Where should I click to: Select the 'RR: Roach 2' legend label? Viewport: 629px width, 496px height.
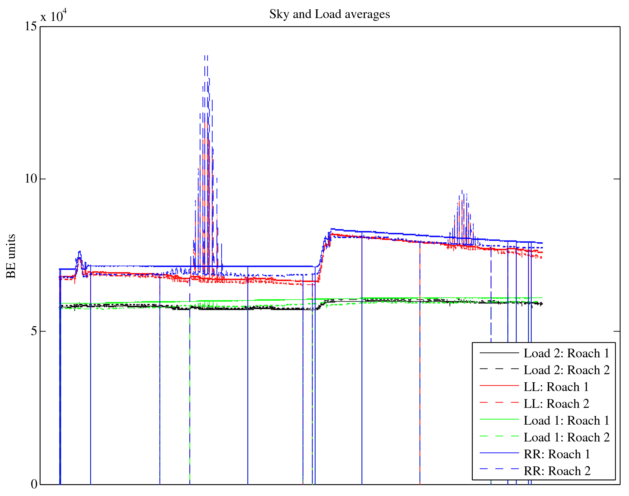tap(557, 471)
